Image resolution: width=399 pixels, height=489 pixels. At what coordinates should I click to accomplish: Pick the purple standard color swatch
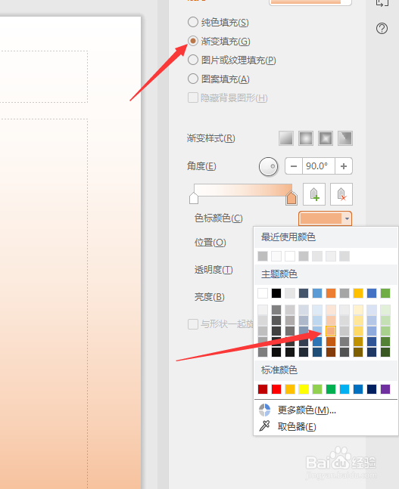click(385, 389)
